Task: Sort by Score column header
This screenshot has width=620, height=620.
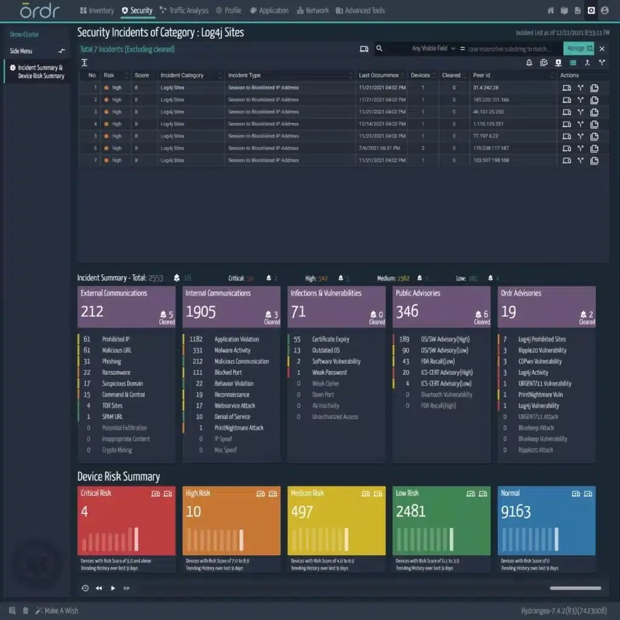Action: tap(143, 75)
